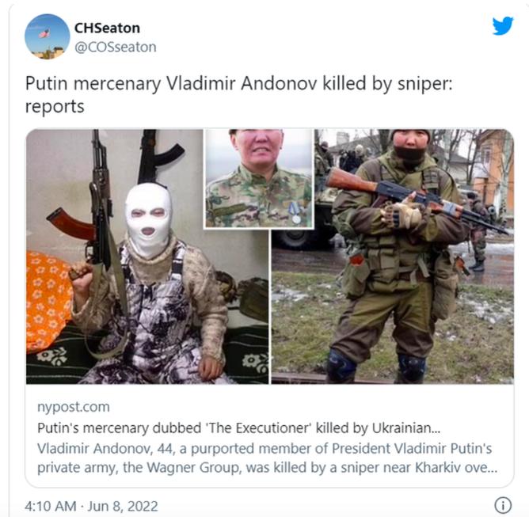529x517 pixels.
Task: Visit the @COSseaton handle link
Action: (x=116, y=48)
